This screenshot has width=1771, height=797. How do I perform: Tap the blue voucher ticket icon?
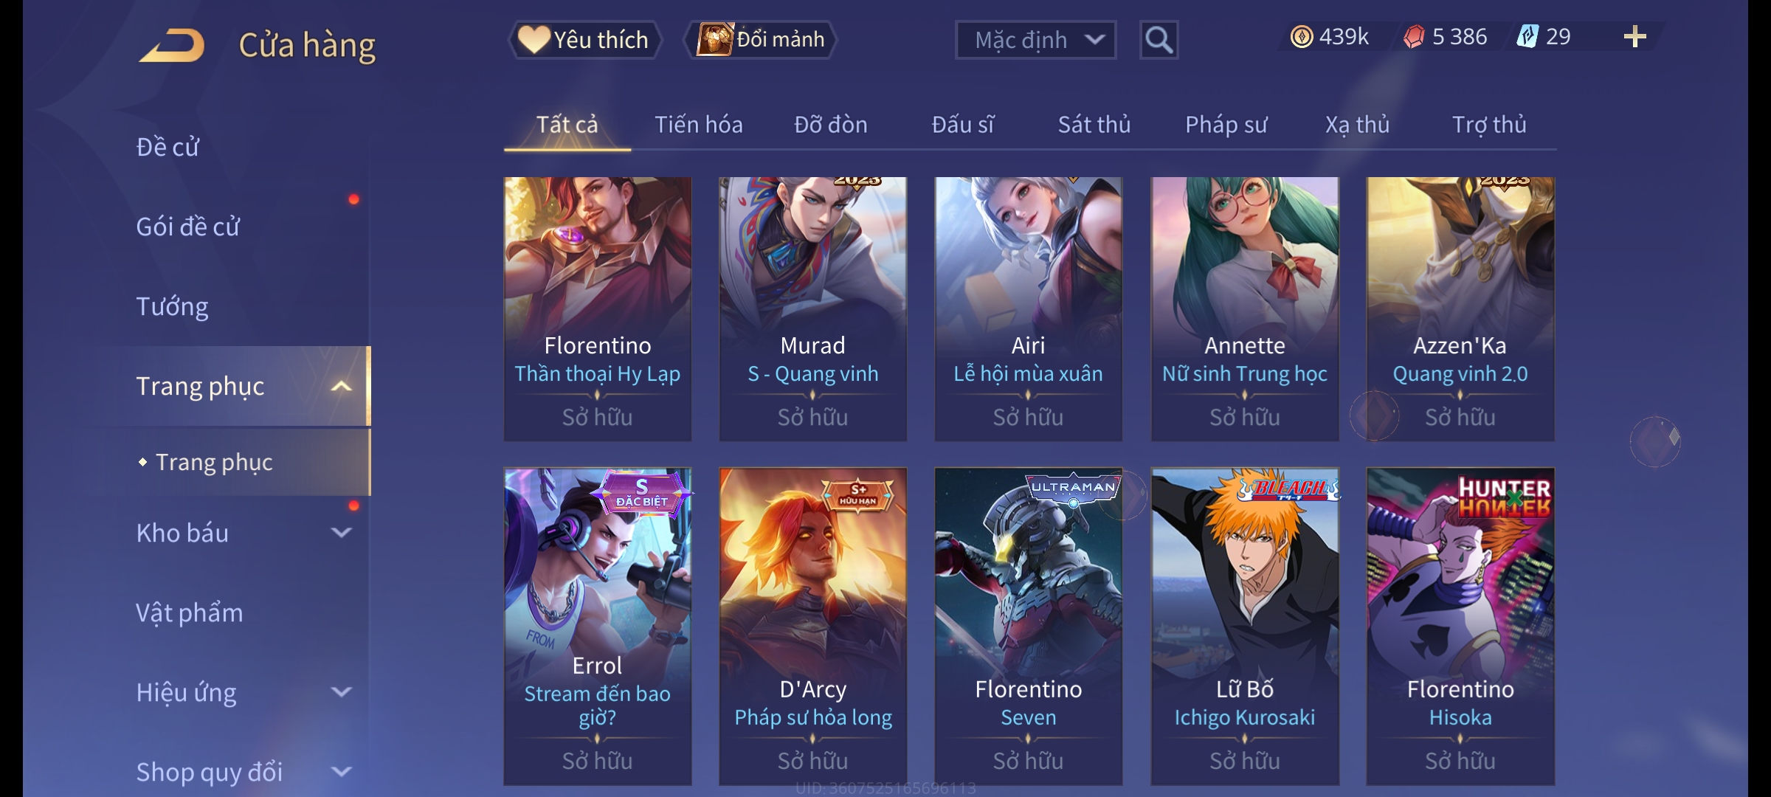pos(1527,36)
